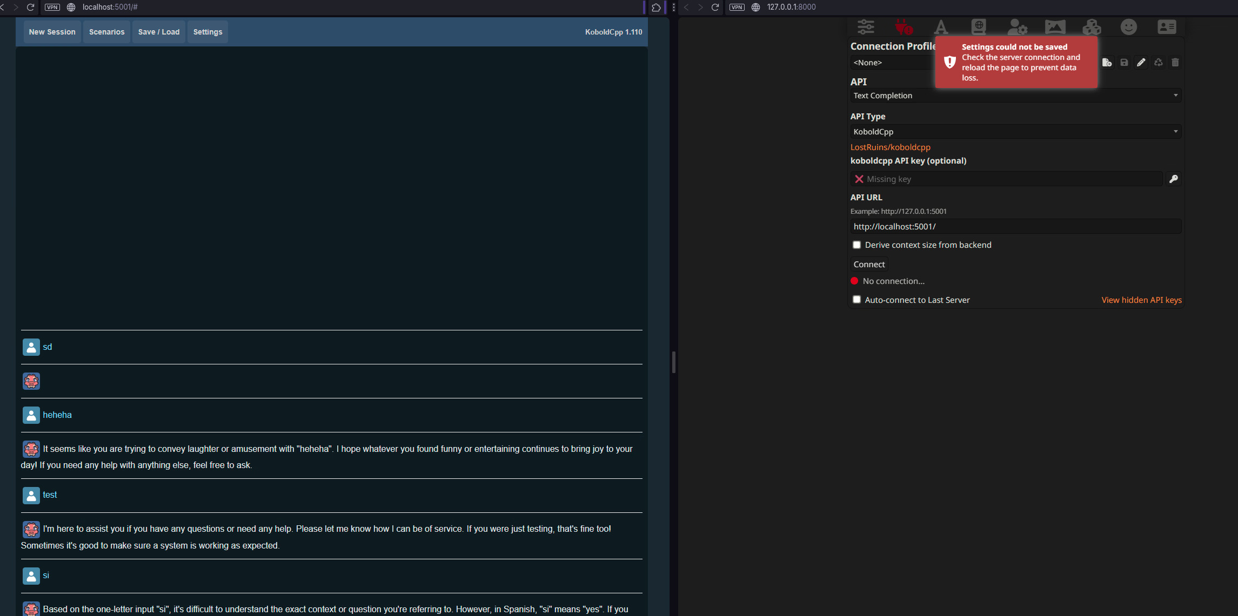Open the World Info book icon
Image resolution: width=1238 pixels, height=616 pixels.
click(979, 26)
